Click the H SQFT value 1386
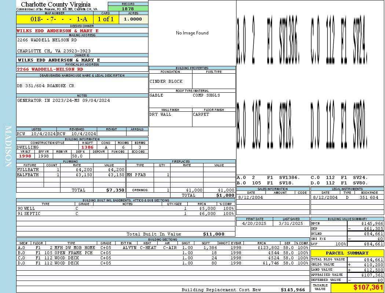385x293 pixels. coord(87,147)
